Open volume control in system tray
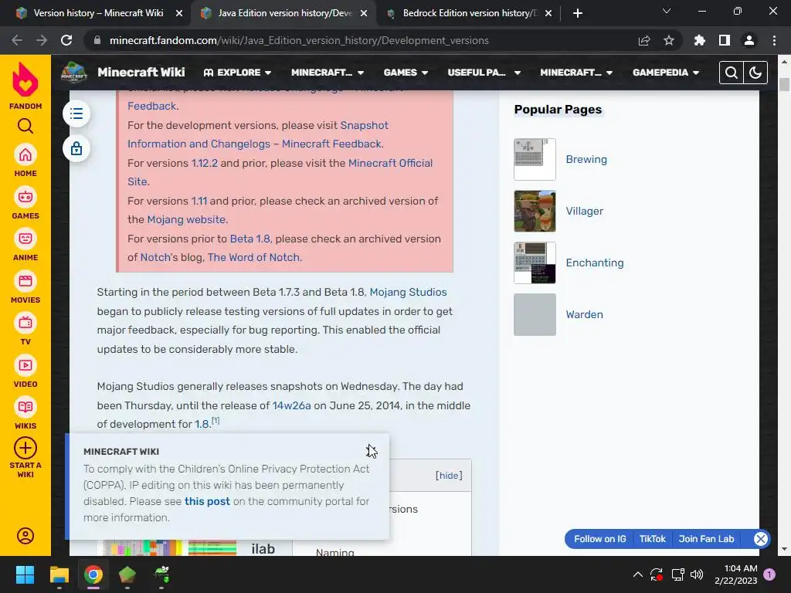This screenshot has width=791, height=593. [698, 574]
